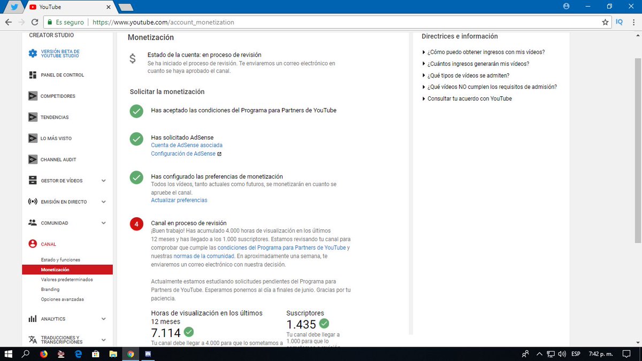Launch Firefox from the taskbar
The height and width of the screenshot is (361, 642).
43,354
